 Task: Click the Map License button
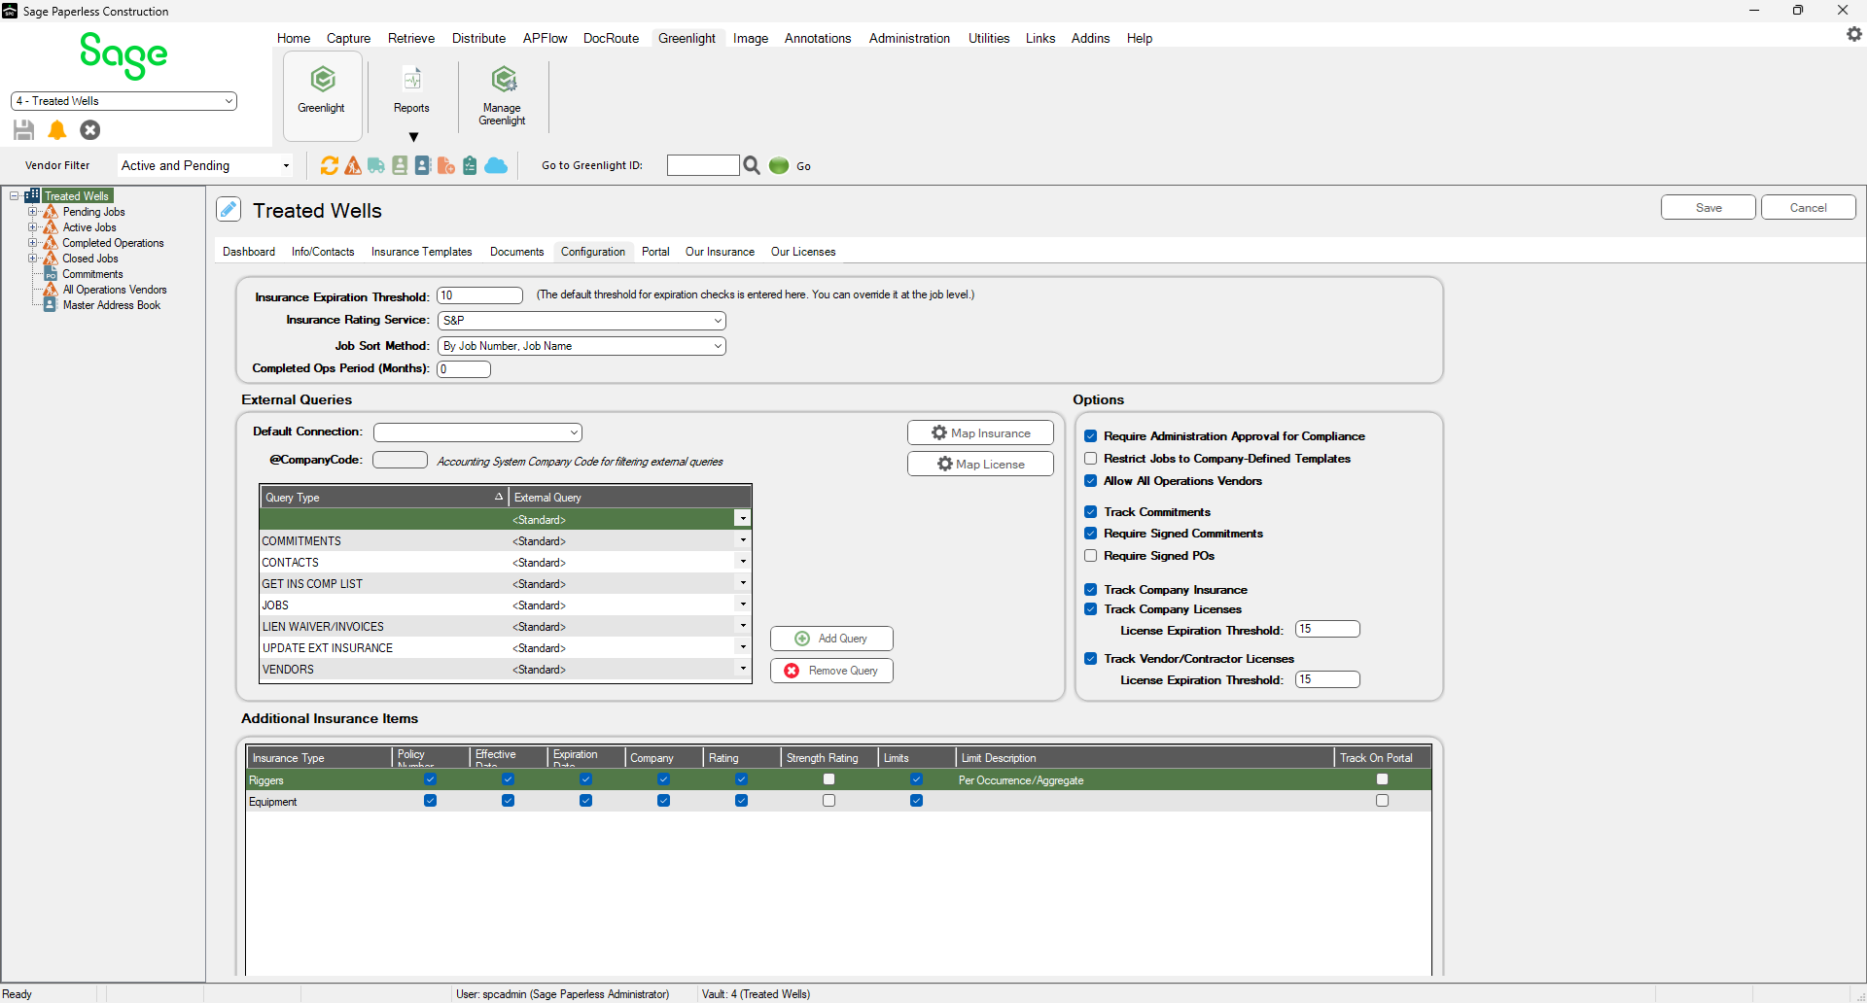(x=980, y=464)
